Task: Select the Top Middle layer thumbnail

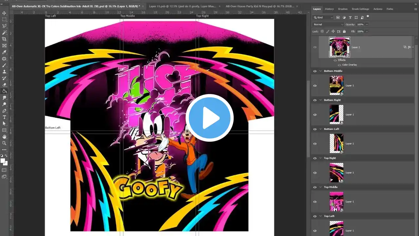Action: 337,202
